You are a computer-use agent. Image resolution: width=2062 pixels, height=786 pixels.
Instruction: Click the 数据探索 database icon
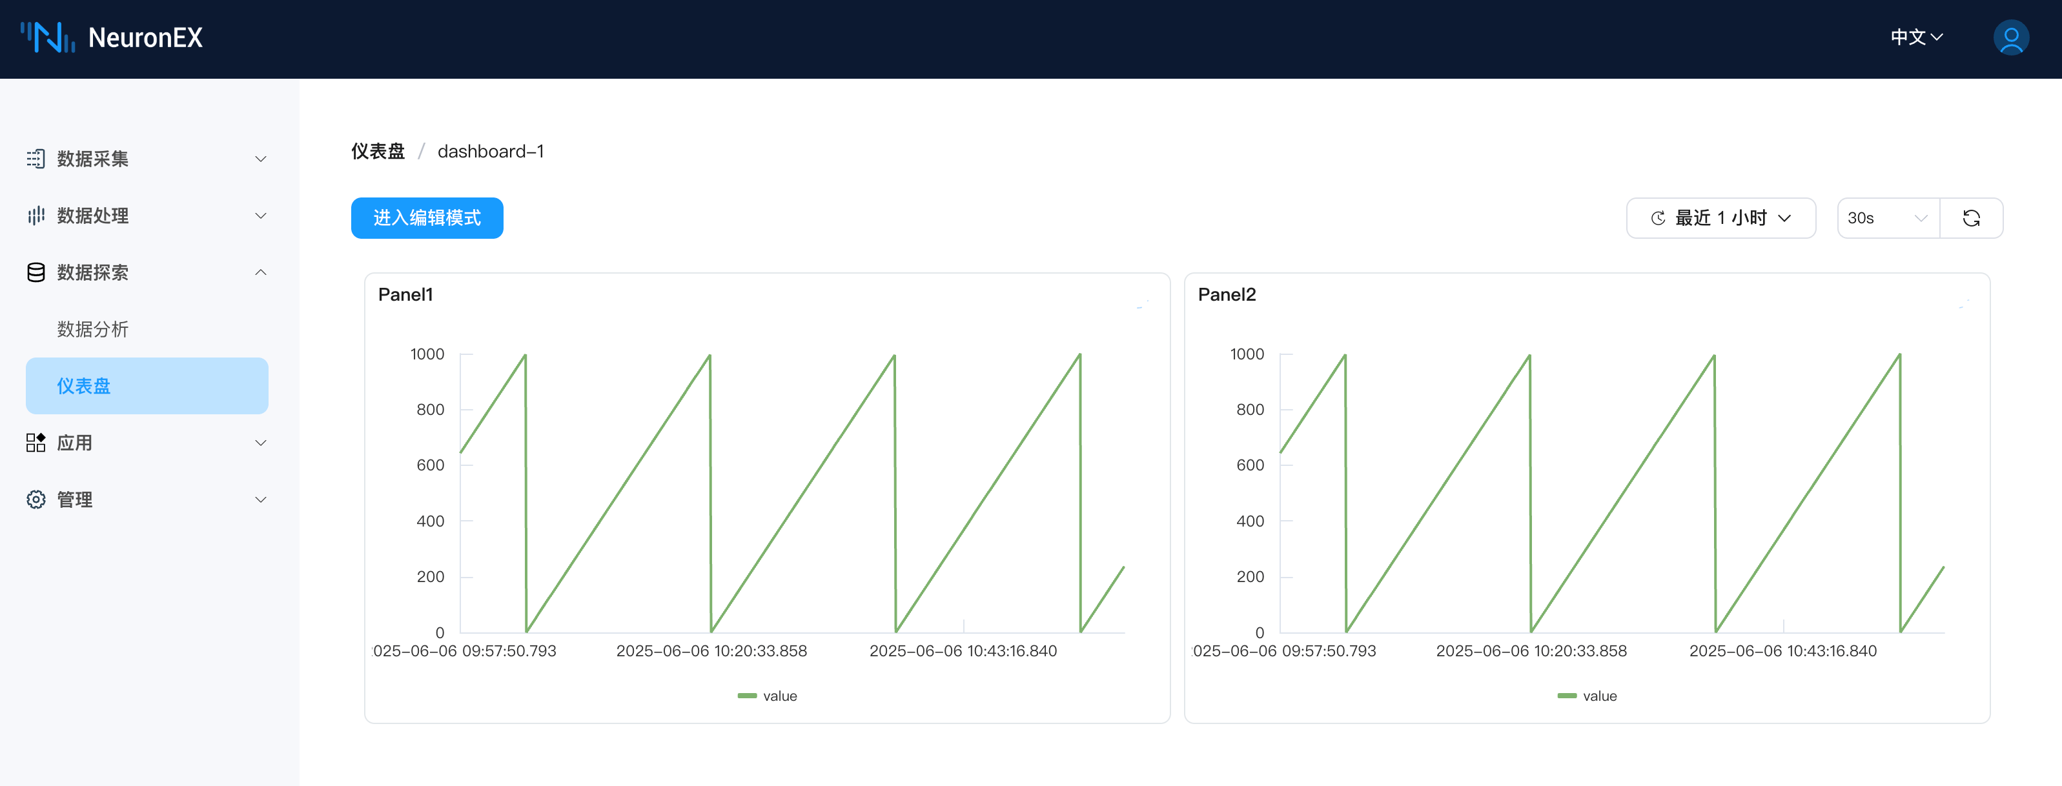tap(36, 272)
